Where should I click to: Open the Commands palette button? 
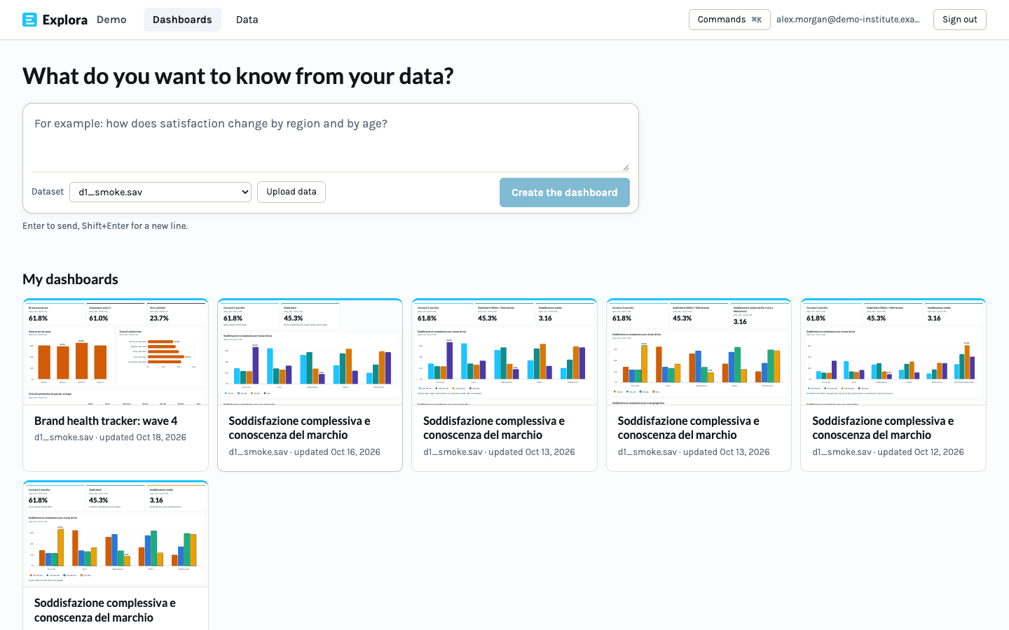(729, 20)
